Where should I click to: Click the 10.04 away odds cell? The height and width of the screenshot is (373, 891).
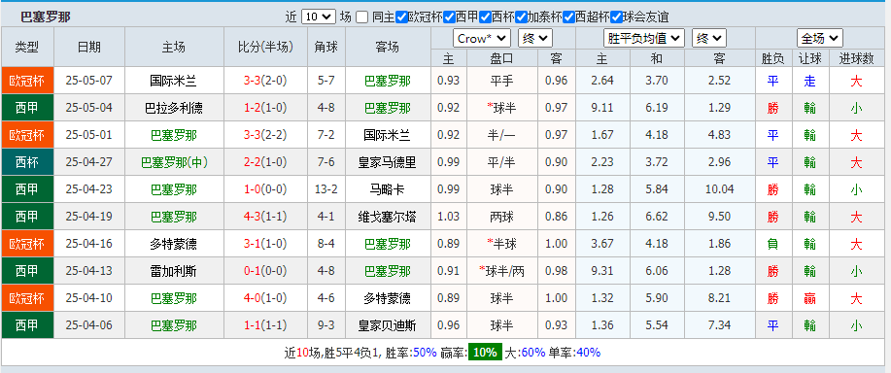pos(719,189)
